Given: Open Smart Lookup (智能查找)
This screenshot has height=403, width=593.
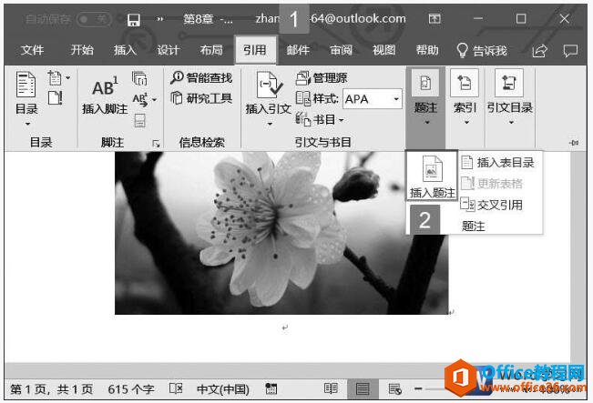Looking at the screenshot, I should coord(201,78).
